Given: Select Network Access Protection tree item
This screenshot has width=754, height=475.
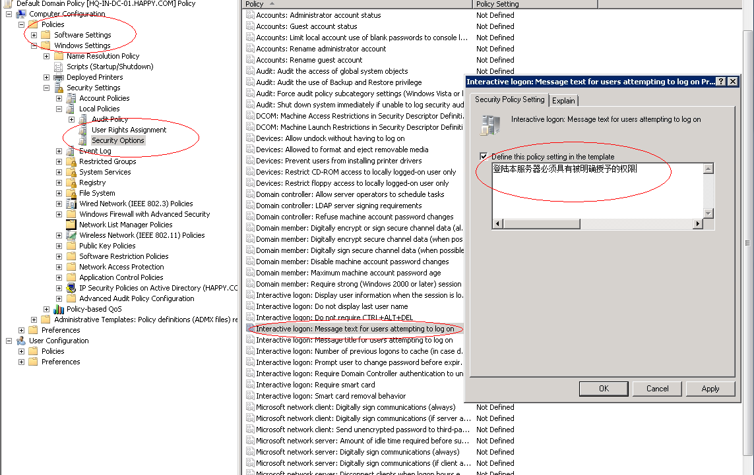Looking at the screenshot, I should [121, 267].
